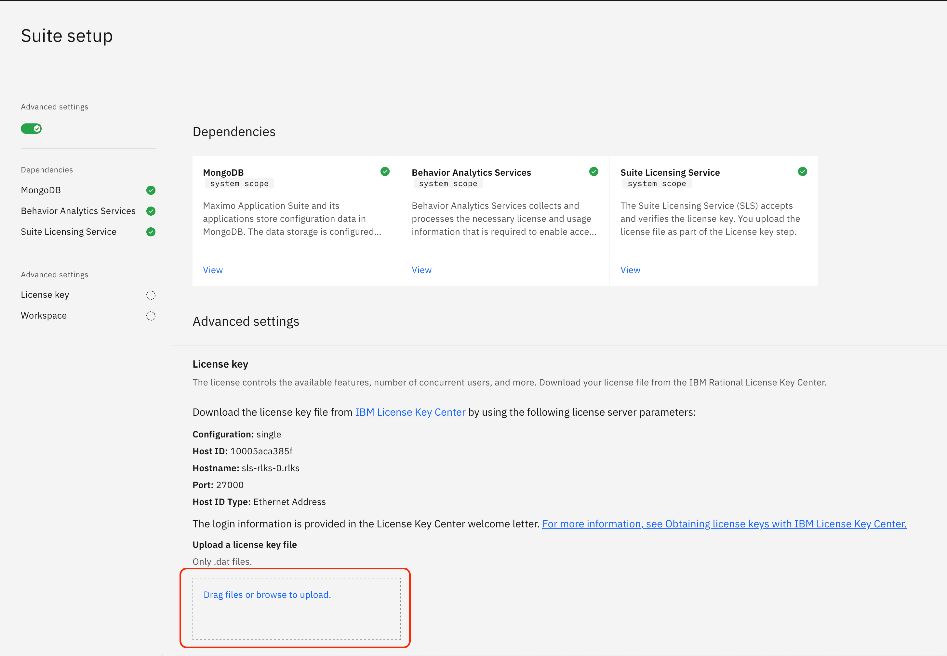Click system scope tag on Suite Licensing card

(657, 184)
